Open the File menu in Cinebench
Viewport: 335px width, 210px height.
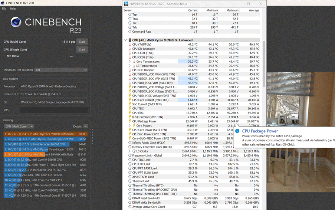(x=4, y=9)
